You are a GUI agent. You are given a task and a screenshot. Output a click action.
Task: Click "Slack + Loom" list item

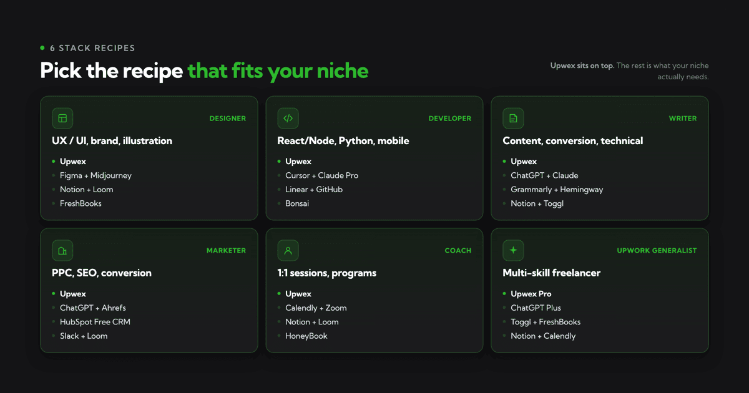coord(84,336)
